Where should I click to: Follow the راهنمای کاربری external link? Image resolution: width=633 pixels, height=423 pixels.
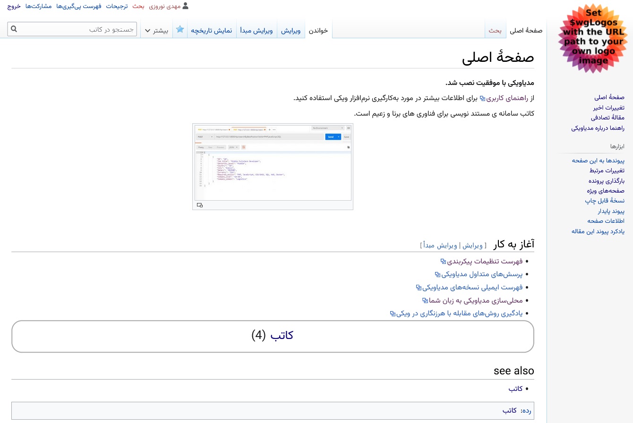pos(506,98)
